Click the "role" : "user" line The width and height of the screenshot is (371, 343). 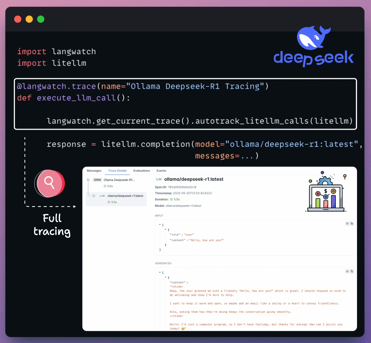(x=181, y=235)
